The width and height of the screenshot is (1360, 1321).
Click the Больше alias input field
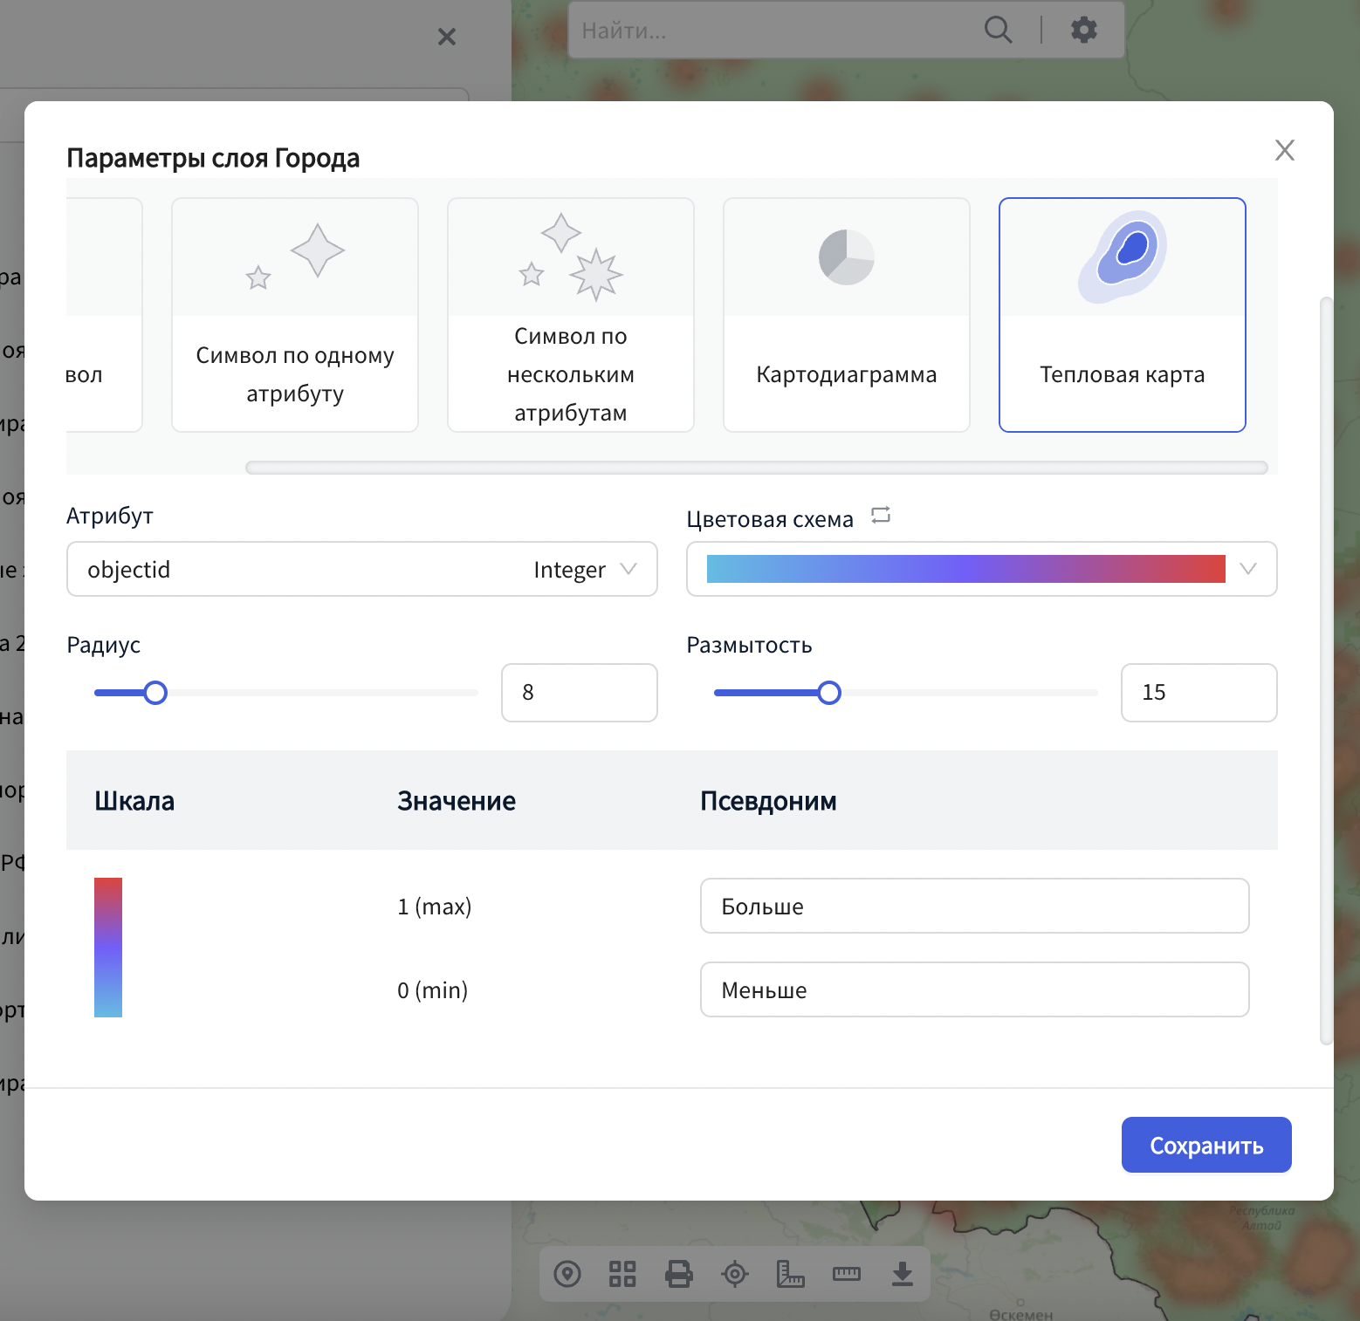coord(974,907)
